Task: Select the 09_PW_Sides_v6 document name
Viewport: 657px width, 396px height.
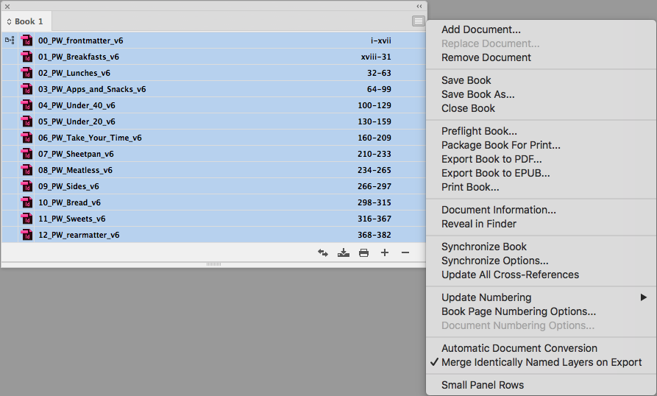Action: tap(68, 186)
